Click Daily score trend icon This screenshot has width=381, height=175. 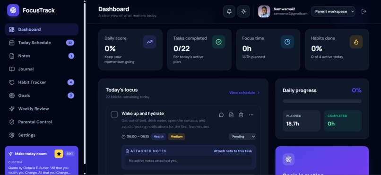[149, 42]
